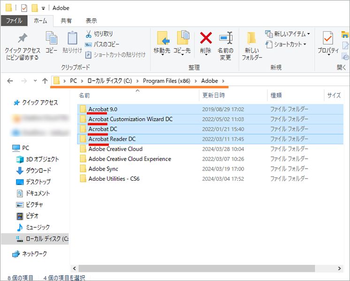This screenshot has height=281, width=350.
Task: Delete selection with red X 削除
Action: 205,43
